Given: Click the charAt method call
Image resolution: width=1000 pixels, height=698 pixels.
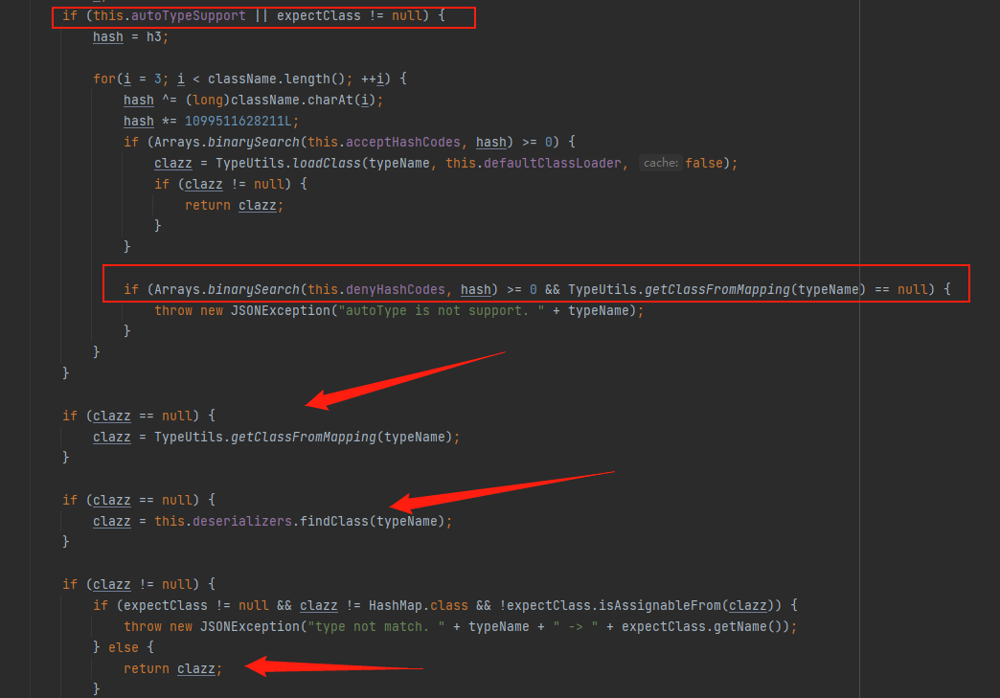Looking at the screenshot, I should coord(330,101).
